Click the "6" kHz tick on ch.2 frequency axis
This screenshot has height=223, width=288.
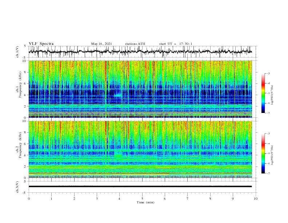coord(25,144)
